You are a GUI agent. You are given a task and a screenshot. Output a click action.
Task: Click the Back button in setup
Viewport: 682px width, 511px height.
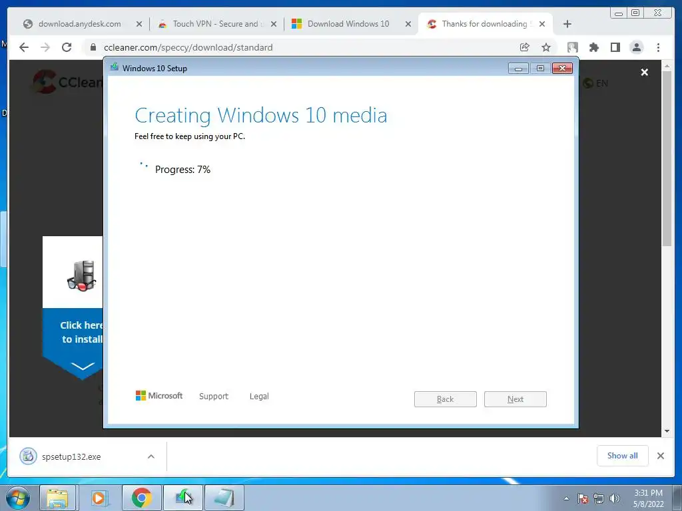click(446, 399)
